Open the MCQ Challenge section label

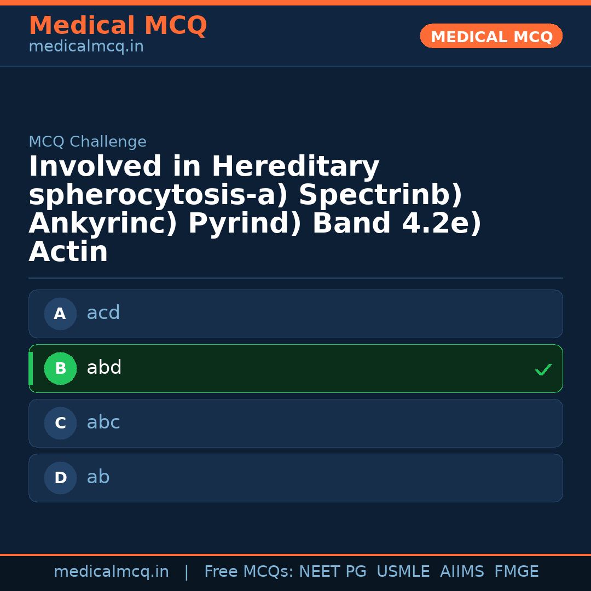pyautogui.click(x=88, y=141)
